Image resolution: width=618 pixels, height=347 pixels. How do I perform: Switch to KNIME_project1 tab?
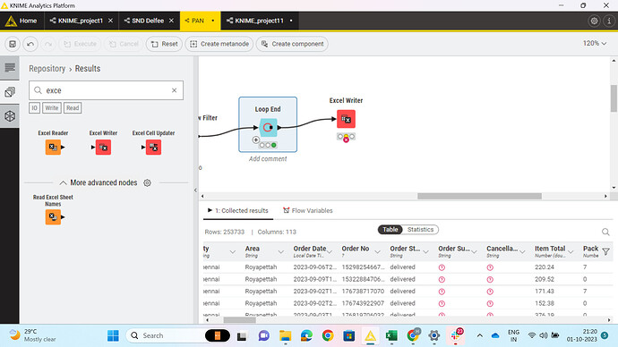coord(81,21)
